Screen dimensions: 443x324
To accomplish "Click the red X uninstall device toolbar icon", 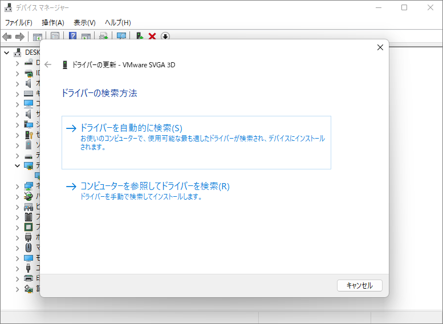I will (152, 37).
